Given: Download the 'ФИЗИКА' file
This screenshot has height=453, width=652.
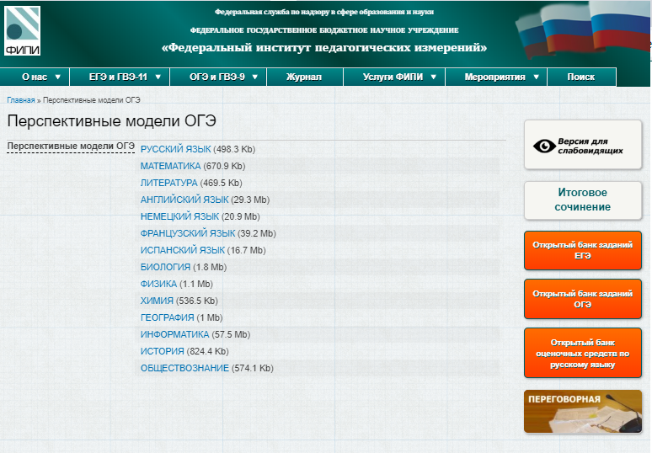Looking at the screenshot, I should pos(159,284).
